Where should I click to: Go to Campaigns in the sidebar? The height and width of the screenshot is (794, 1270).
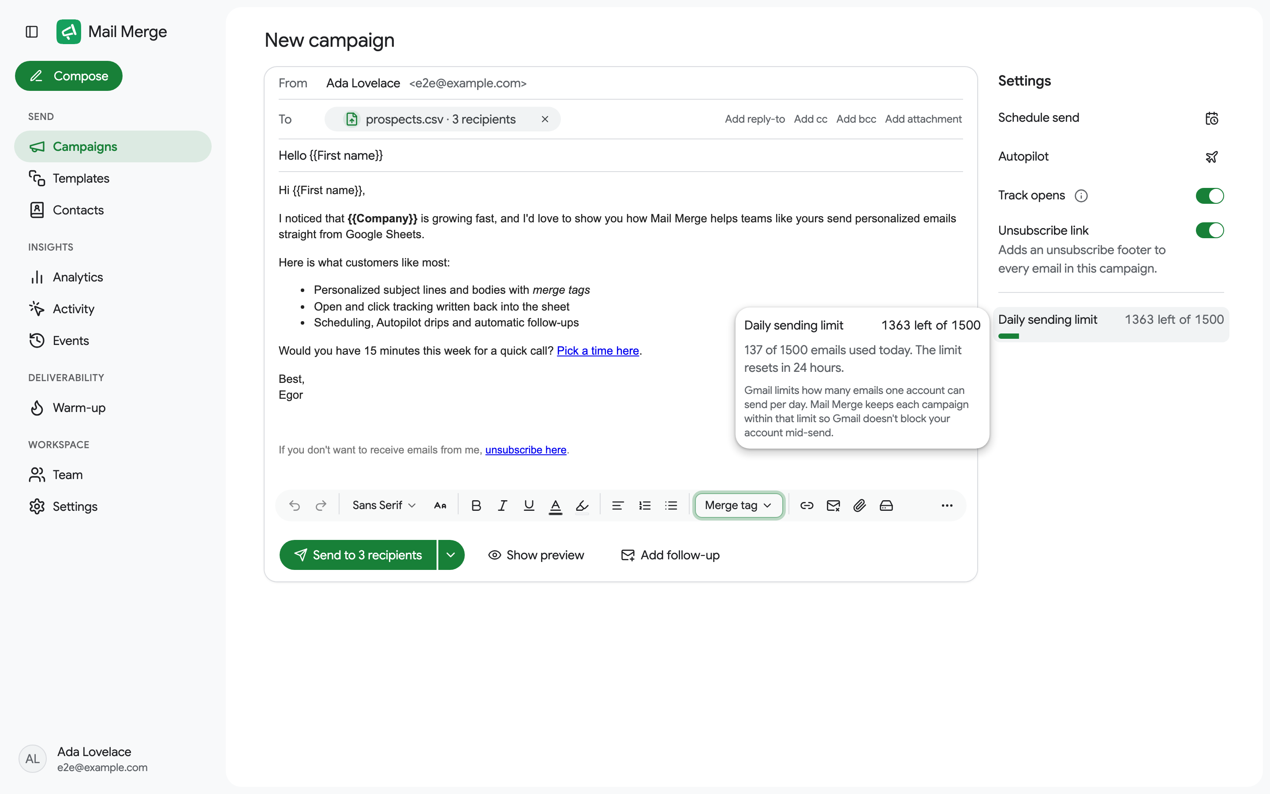[113, 146]
